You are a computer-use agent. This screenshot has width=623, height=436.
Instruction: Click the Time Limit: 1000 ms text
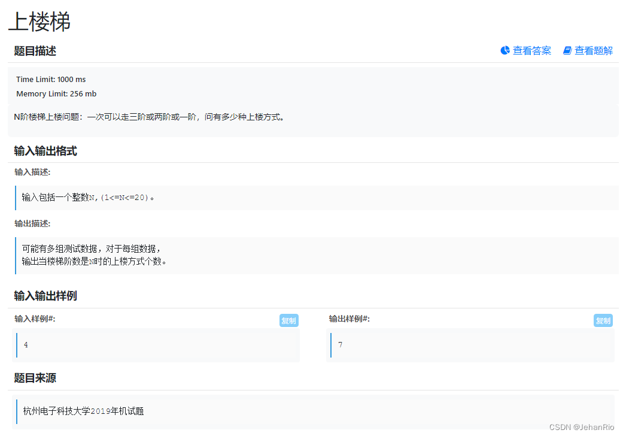pos(51,80)
